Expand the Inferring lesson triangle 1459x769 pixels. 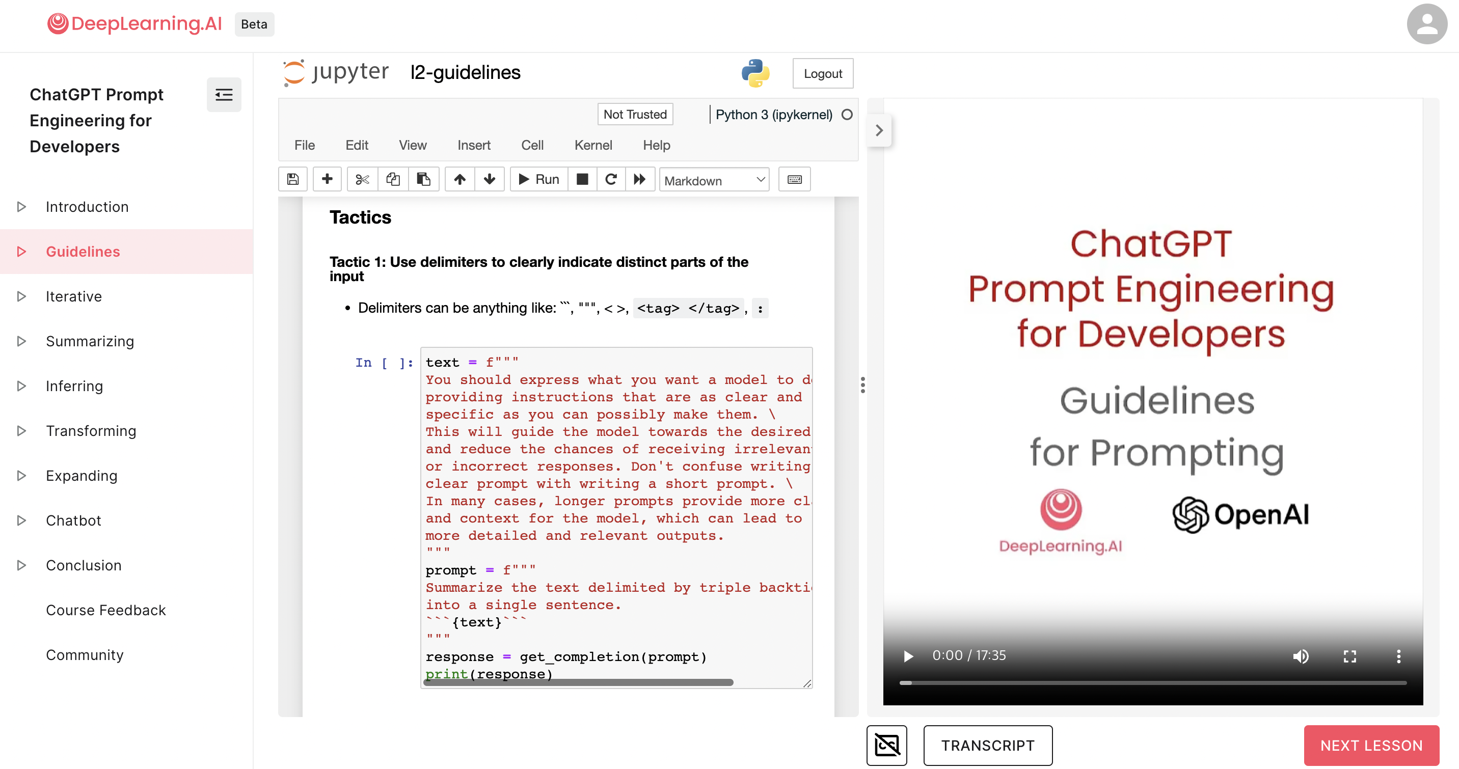pyautogui.click(x=21, y=386)
